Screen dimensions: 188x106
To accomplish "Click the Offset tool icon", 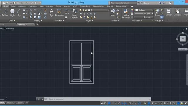I will [45, 17].
